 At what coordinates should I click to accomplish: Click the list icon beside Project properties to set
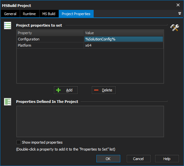pos(8,25)
